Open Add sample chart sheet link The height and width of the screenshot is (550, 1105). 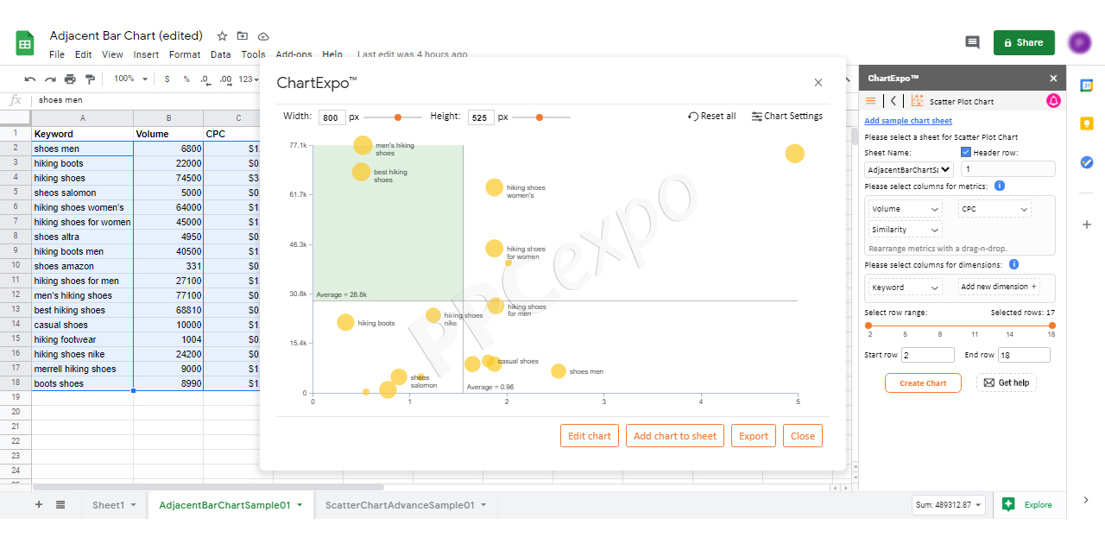[x=908, y=121]
